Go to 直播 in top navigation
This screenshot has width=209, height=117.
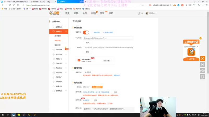click(x=76, y=13)
